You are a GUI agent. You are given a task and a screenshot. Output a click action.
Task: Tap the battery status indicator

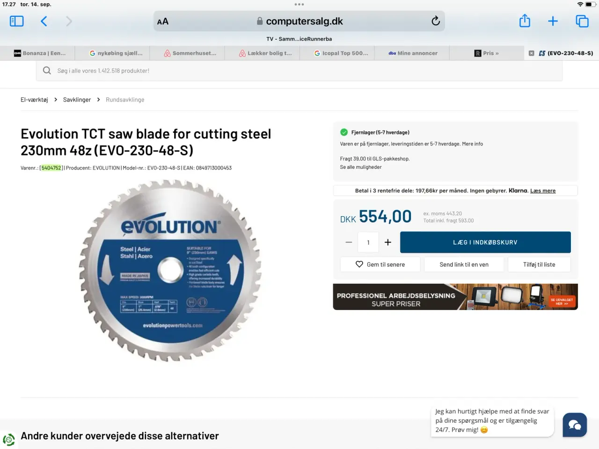tap(591, 4)
